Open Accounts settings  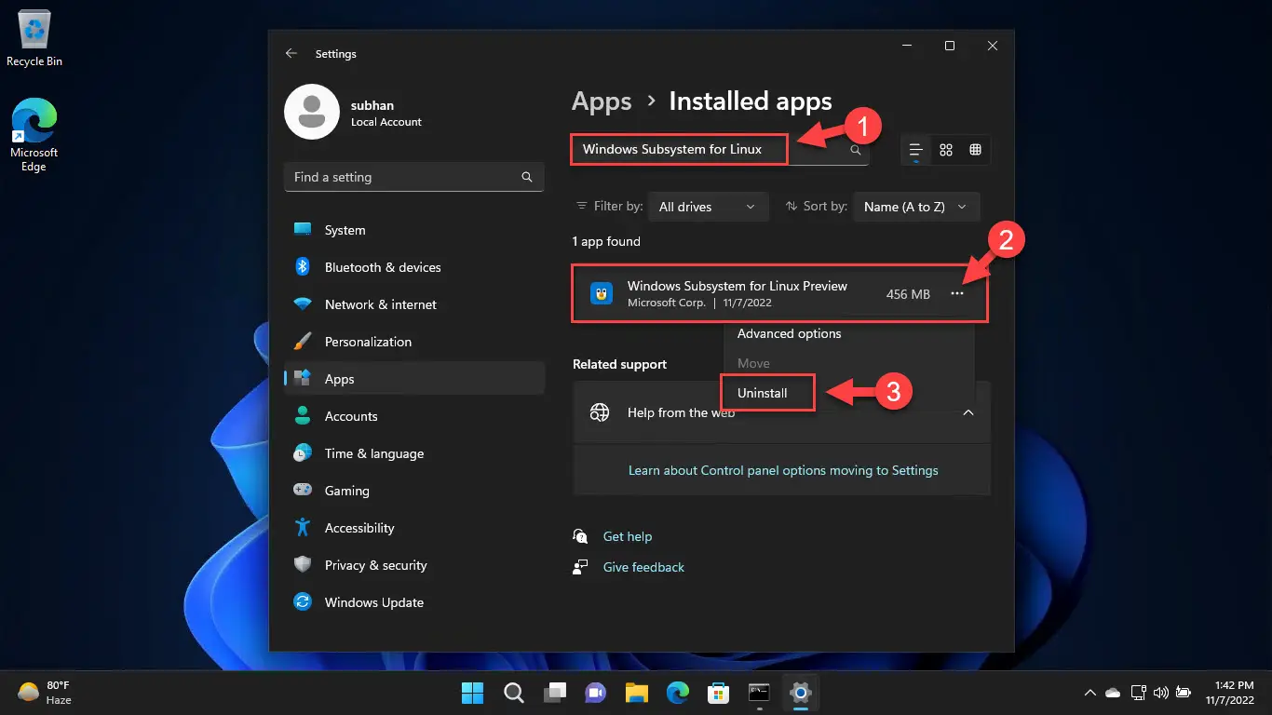(x=414, y=416)
